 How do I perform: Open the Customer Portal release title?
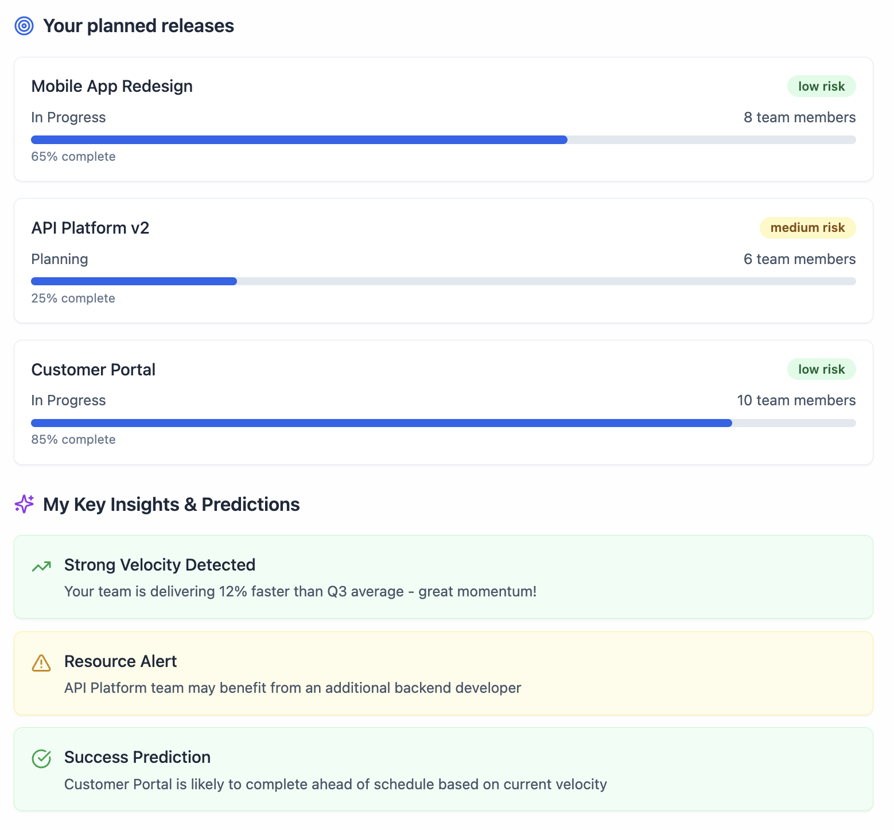pyautogui.click(x=93, y=370)
